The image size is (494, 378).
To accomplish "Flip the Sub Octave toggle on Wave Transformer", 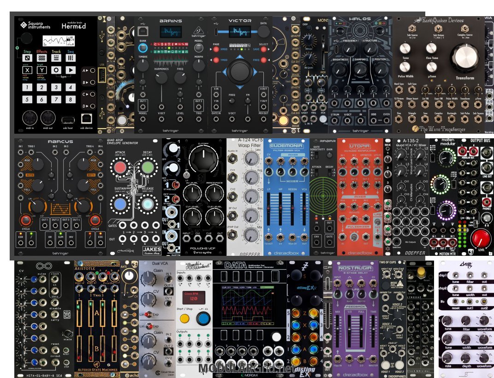I will tap(438, 29).
